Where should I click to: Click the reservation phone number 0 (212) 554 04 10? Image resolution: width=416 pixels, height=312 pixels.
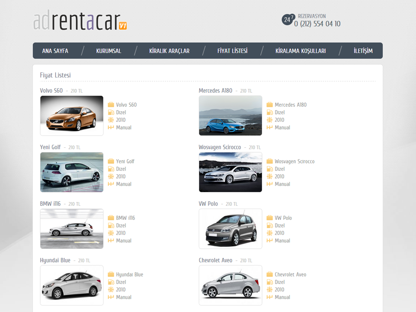point(317,24)
